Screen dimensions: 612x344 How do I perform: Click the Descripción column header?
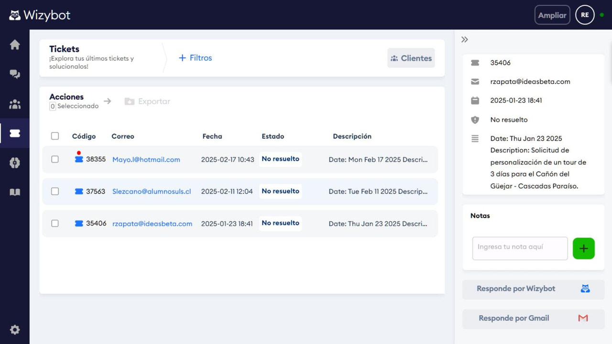pos(352,136)
